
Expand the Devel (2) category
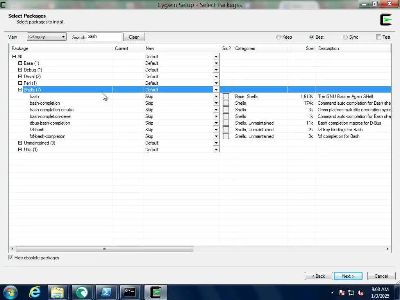tap(20, 76)
